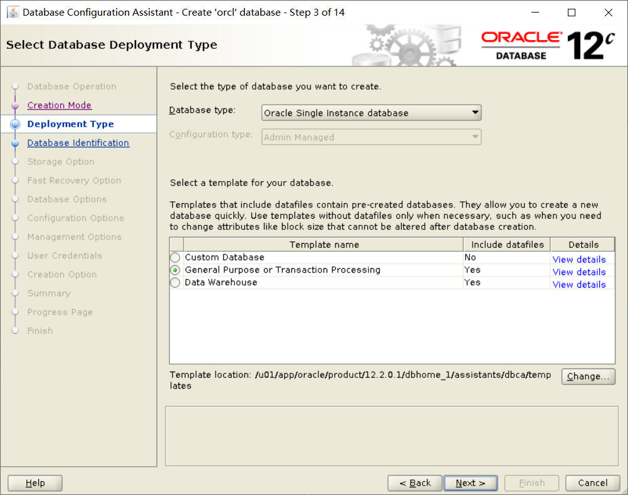The height and width of the screenshot is (495, 628).
Task: View details of the Data Warehouse template
Action: [x=578, y=284]
